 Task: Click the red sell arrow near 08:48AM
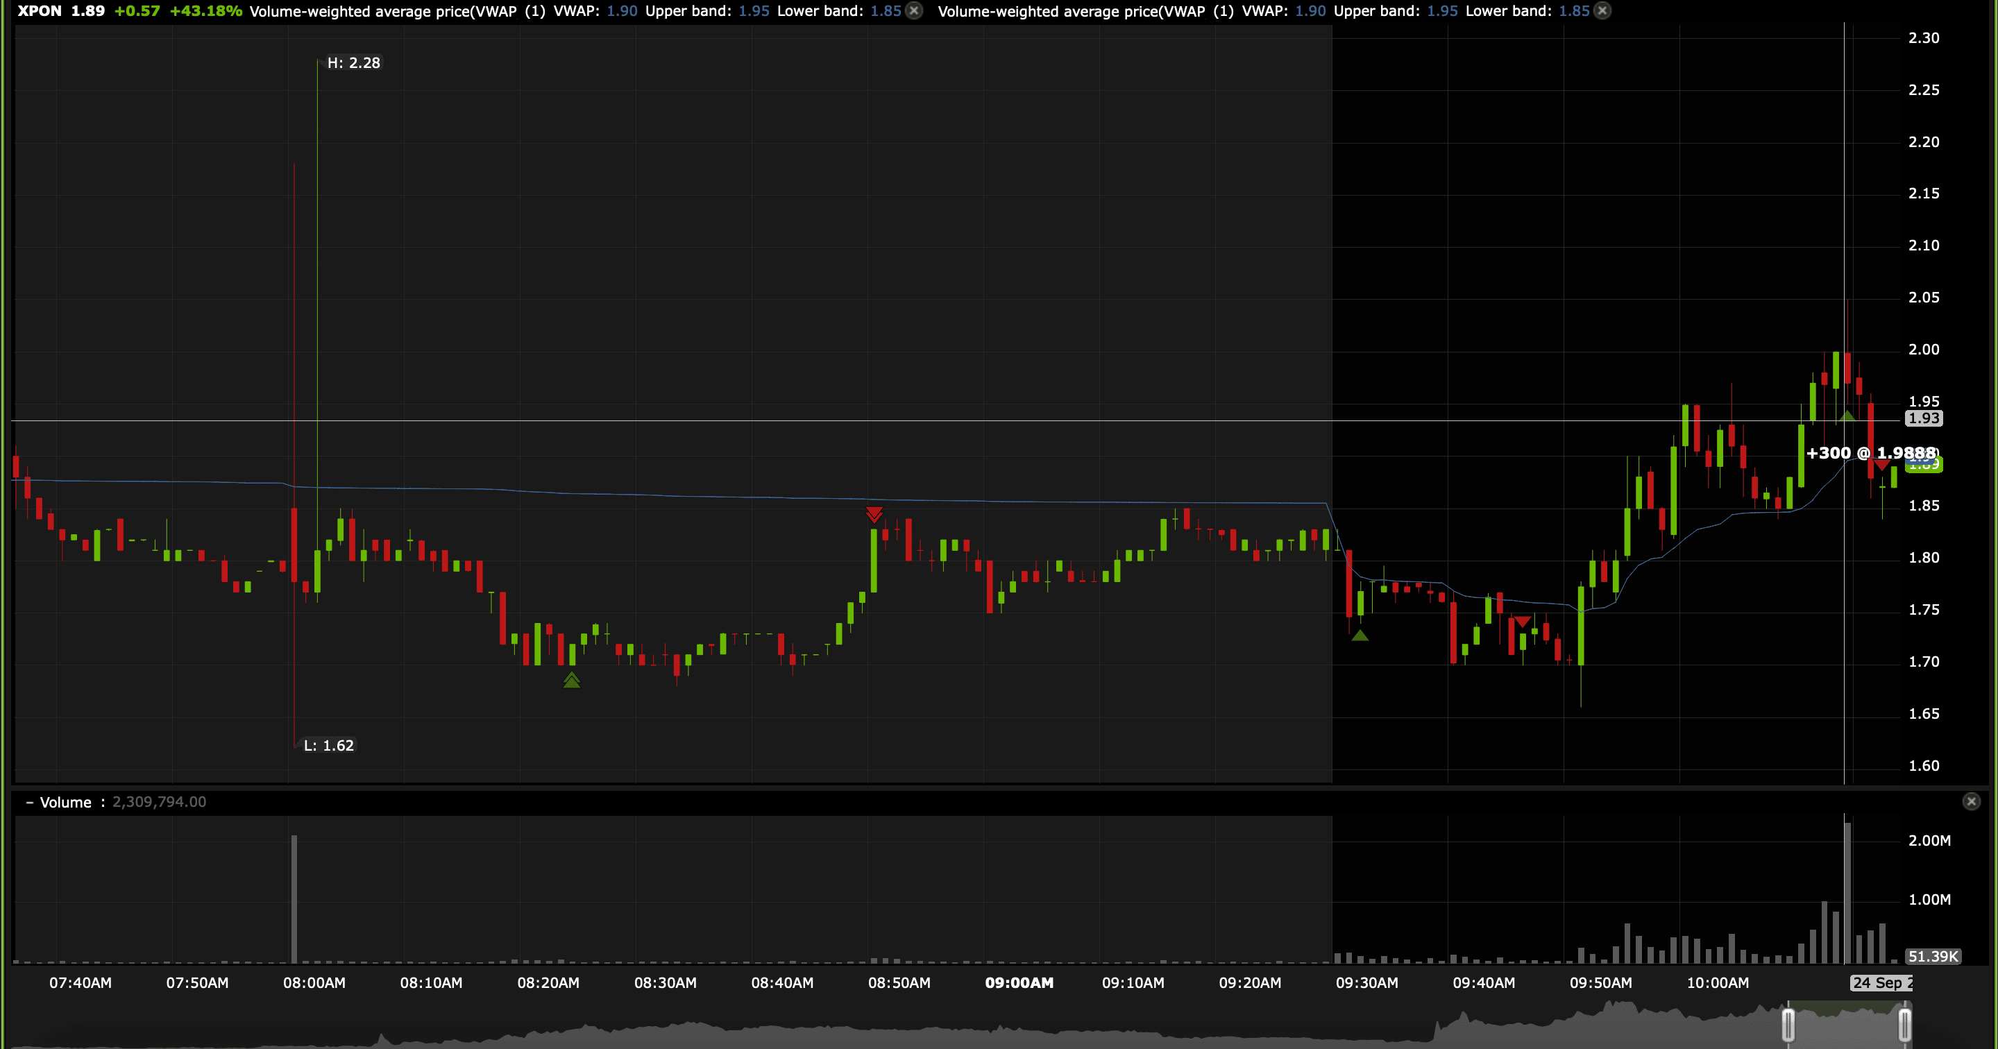874,515
